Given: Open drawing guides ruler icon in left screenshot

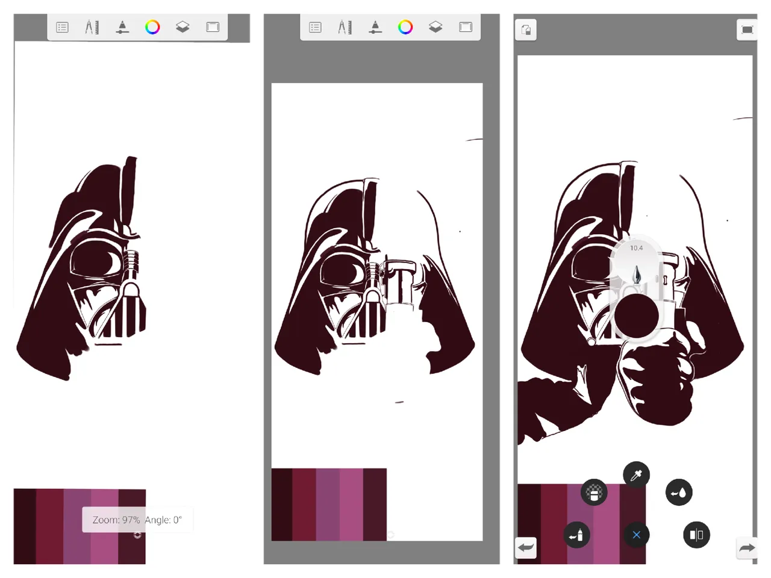Looking at the screenshot, I should coord(92,27).
